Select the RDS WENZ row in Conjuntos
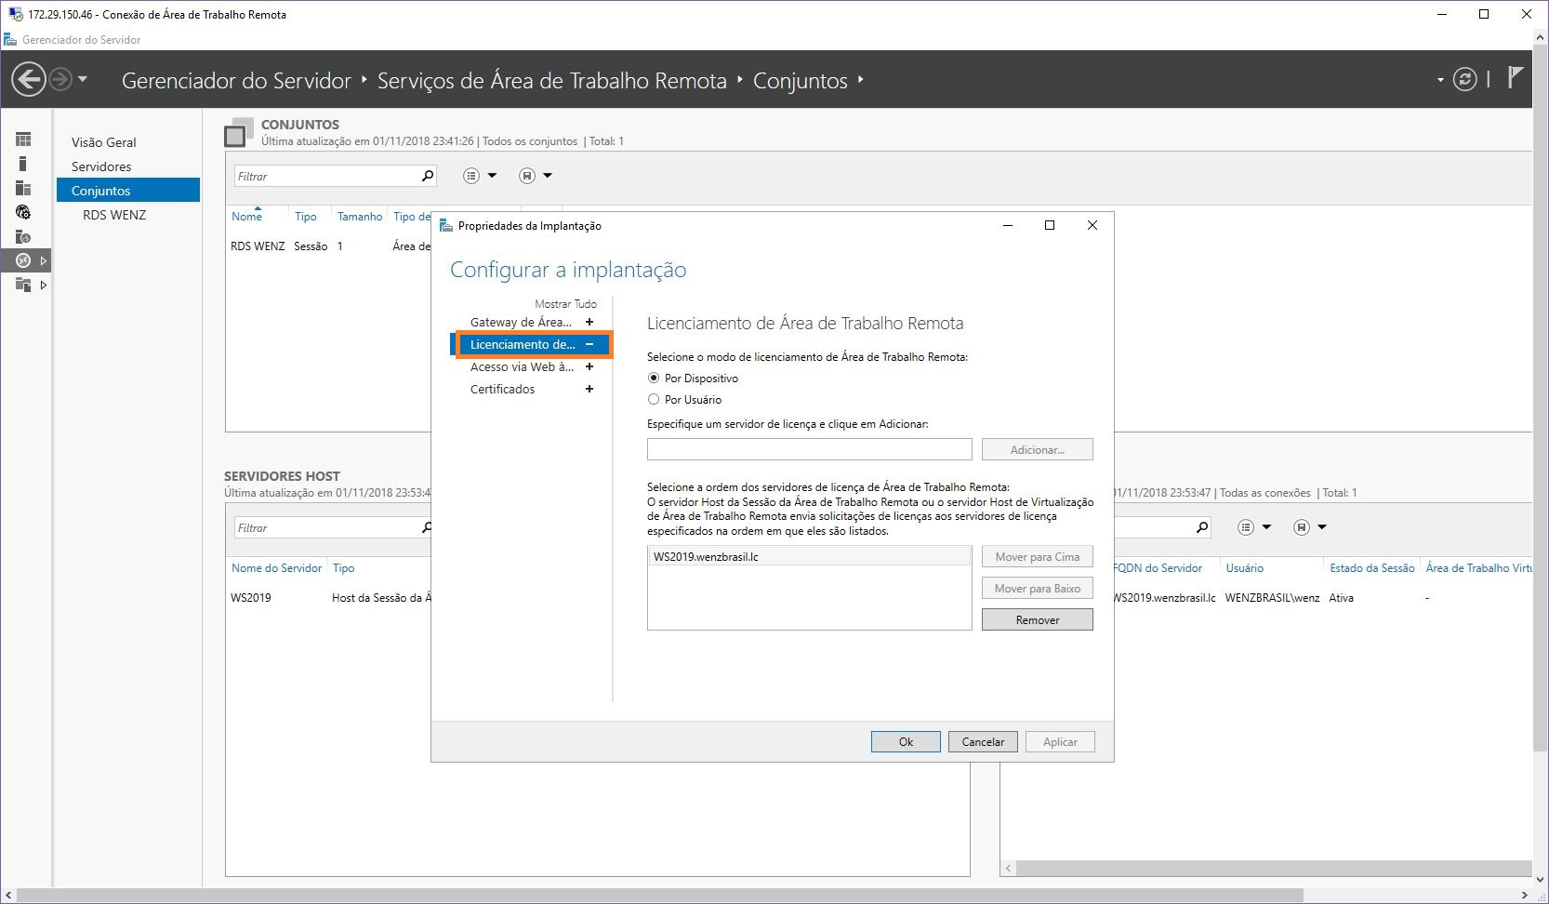 (x=330, y=246)
